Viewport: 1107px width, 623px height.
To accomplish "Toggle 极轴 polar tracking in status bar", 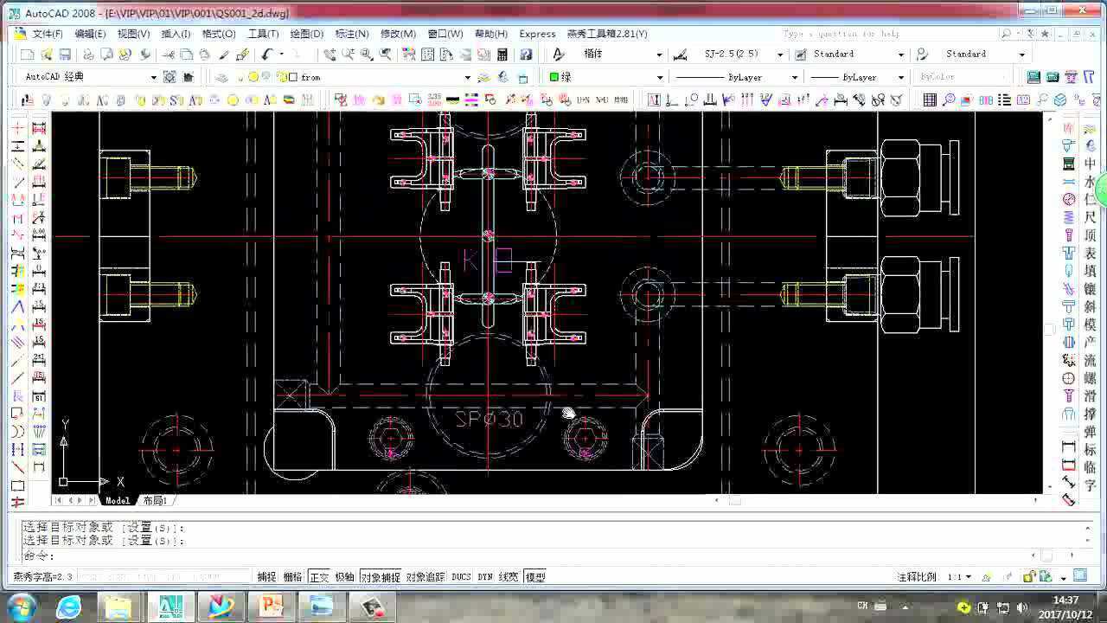I will tap(345, 577).
